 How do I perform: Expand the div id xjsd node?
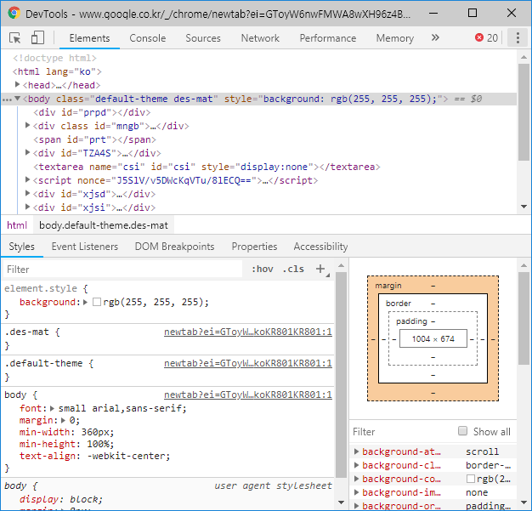pos(28,193)
